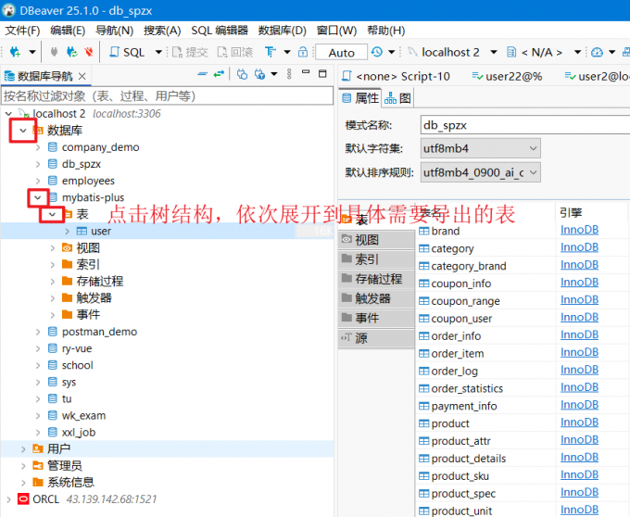Click the reconnect toolbar icon

72,52
